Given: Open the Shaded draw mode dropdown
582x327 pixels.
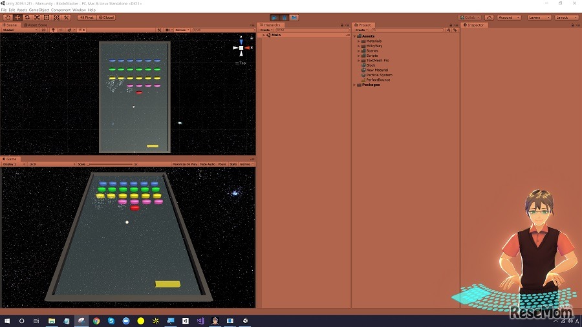Looking at the screenshot, I should coord(19,30).
